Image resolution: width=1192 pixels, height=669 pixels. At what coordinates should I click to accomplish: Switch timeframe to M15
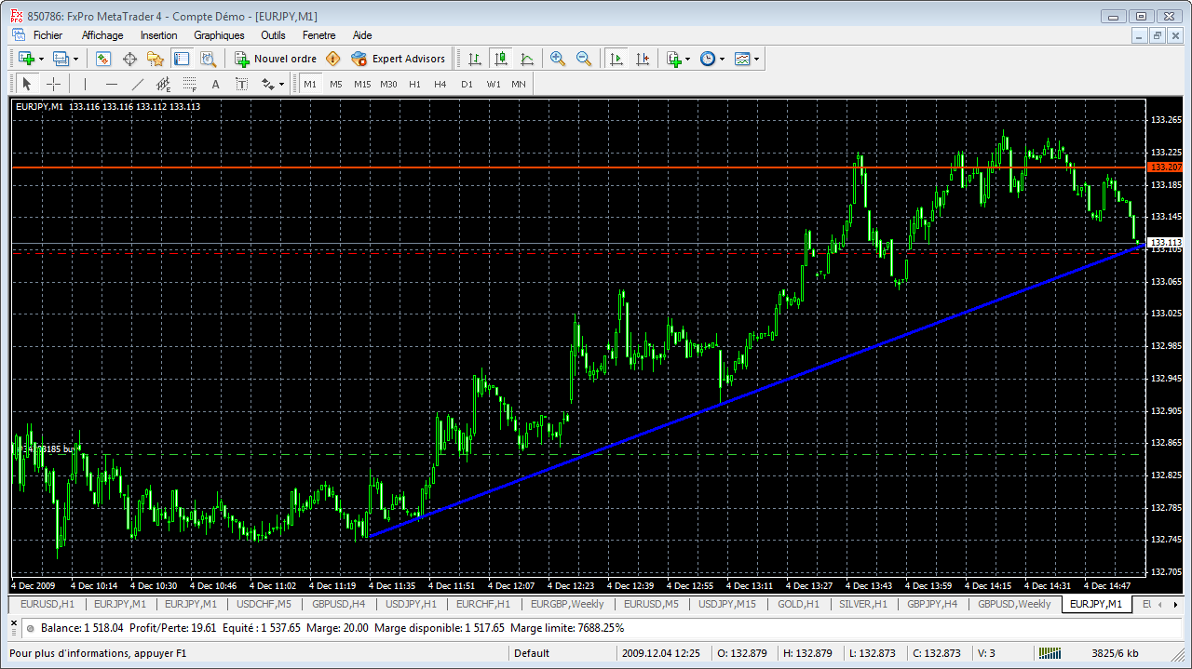[362, 84]
